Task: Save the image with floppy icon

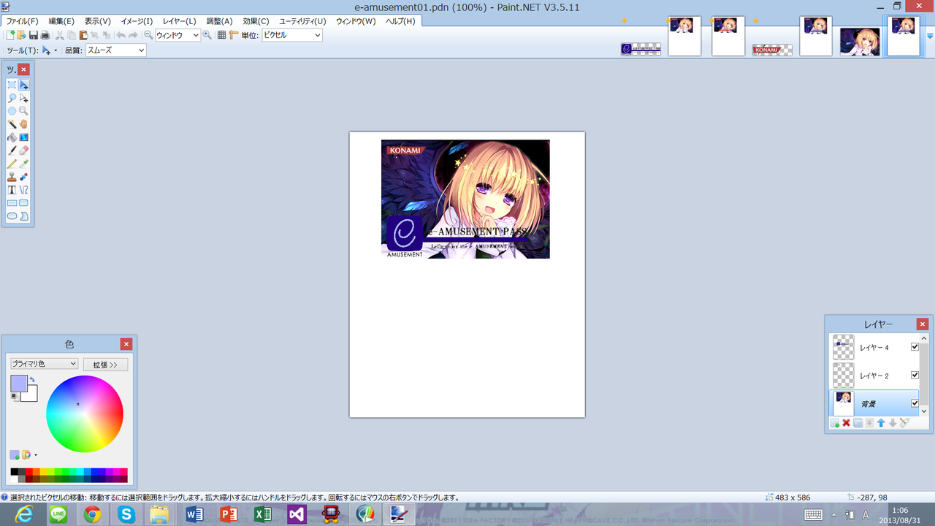Action: [34, 35]
